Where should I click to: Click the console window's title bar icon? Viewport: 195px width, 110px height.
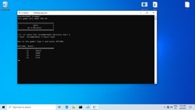pos(19,13)
